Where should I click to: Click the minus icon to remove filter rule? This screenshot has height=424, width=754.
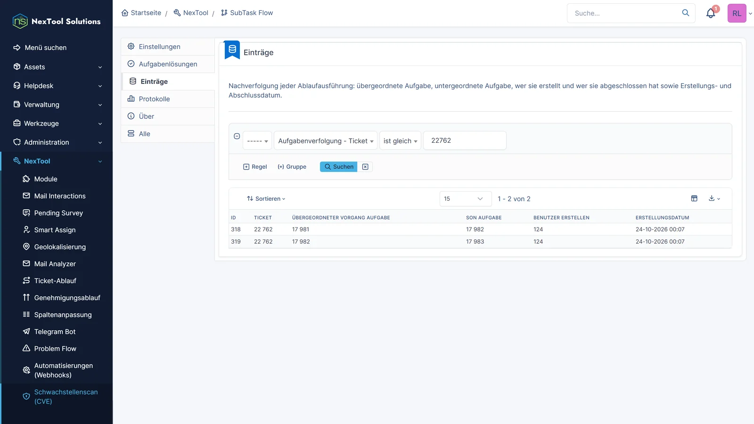click(x=237, y=136)
